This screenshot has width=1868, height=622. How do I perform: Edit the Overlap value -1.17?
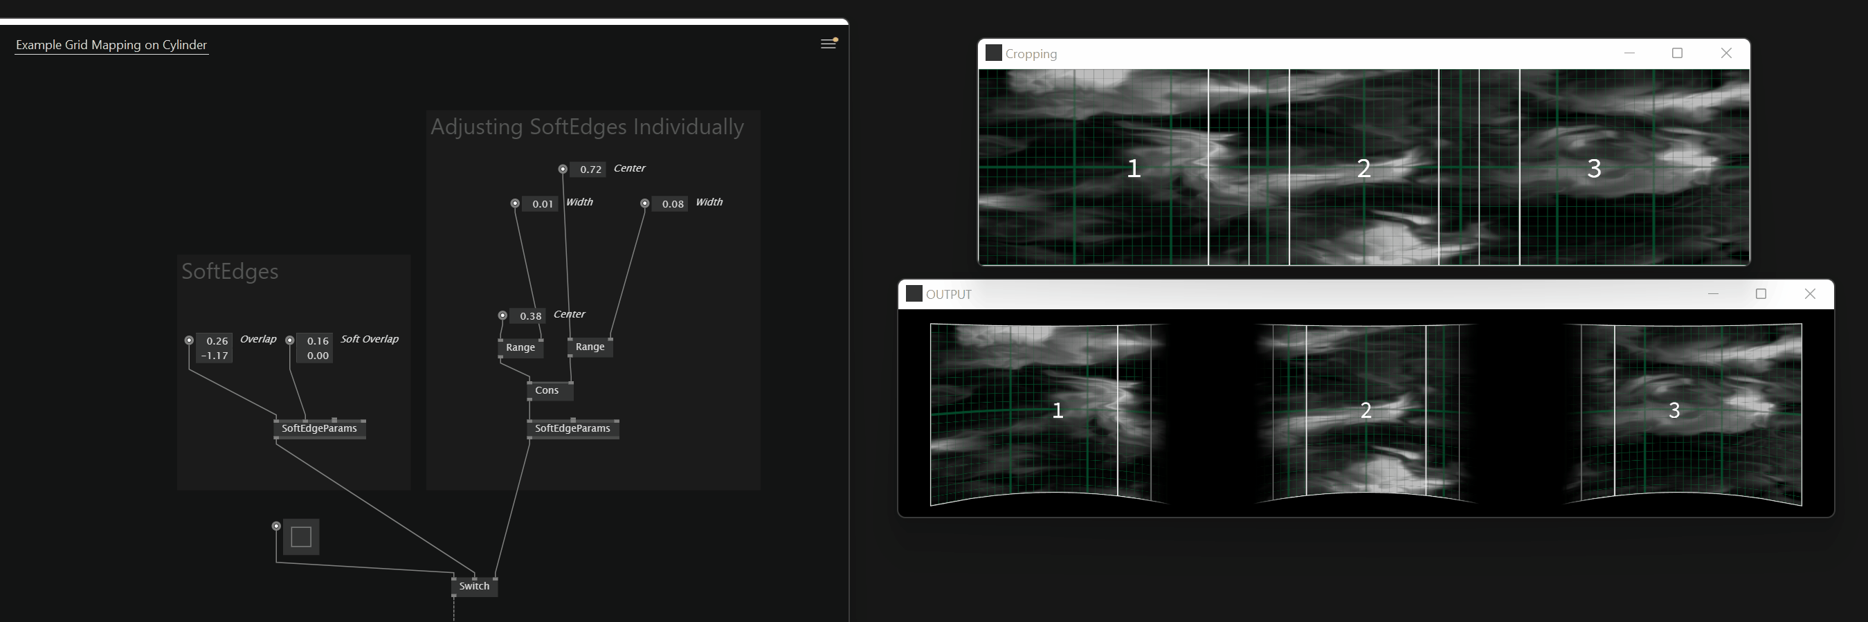click(215, 355)
